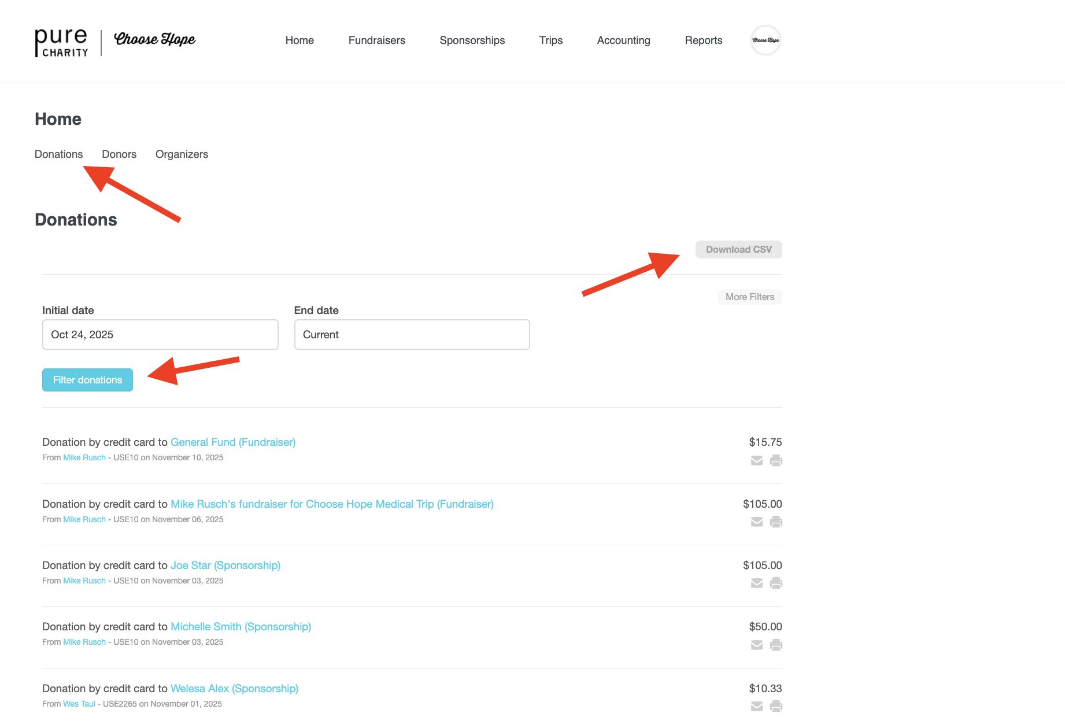
Task: Open donor Wes Taul's profile link
Action: (79, 704)
